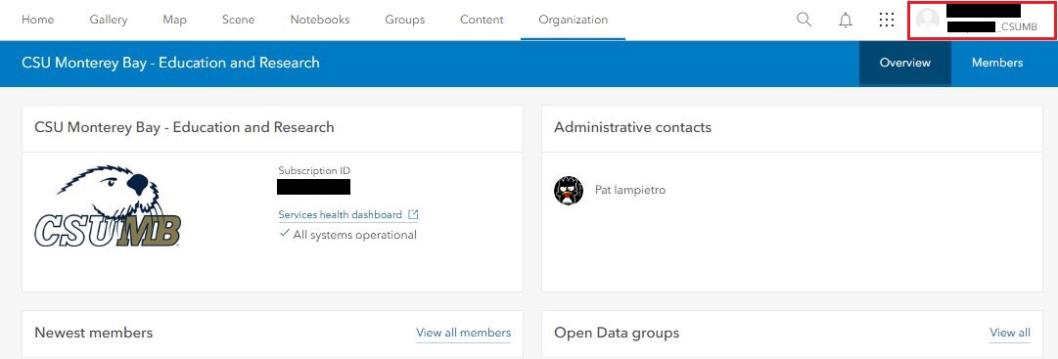Click Pat Iampietro's avatar image

[x=568, y=191]
